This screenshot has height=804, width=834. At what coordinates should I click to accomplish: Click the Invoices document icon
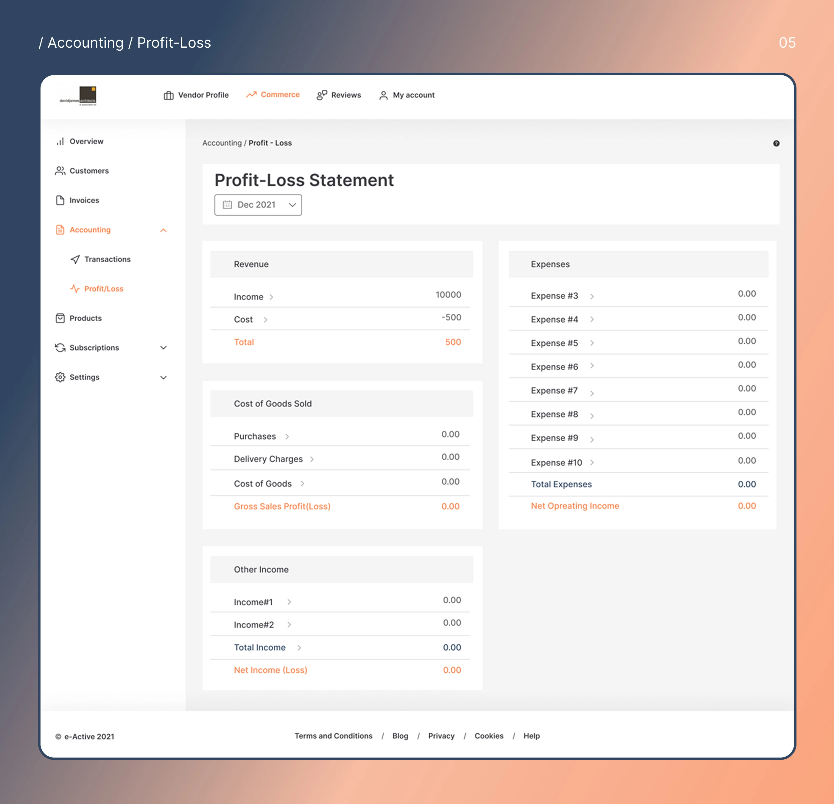click(x=60, y=200)
